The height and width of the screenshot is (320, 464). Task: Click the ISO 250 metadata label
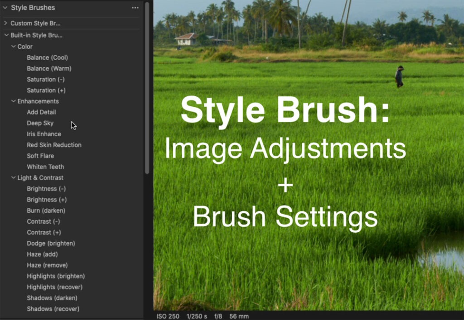click(168, 316)
